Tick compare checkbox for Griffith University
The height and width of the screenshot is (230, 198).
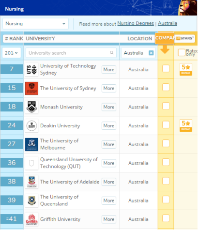pyautogui.click(x=166, y=218)
